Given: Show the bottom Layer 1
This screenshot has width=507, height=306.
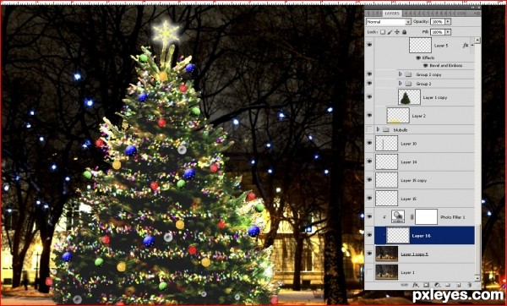Looking at the screenshot, I should tap(369, 272).
